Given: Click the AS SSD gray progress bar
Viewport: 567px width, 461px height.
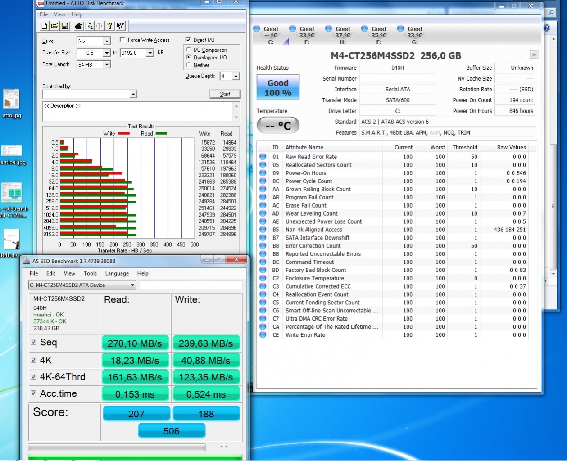Looking at the screenshot, I should pyautogui.click(x=117, y=447).
